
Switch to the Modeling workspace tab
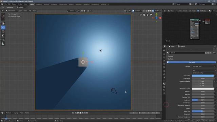39,4
